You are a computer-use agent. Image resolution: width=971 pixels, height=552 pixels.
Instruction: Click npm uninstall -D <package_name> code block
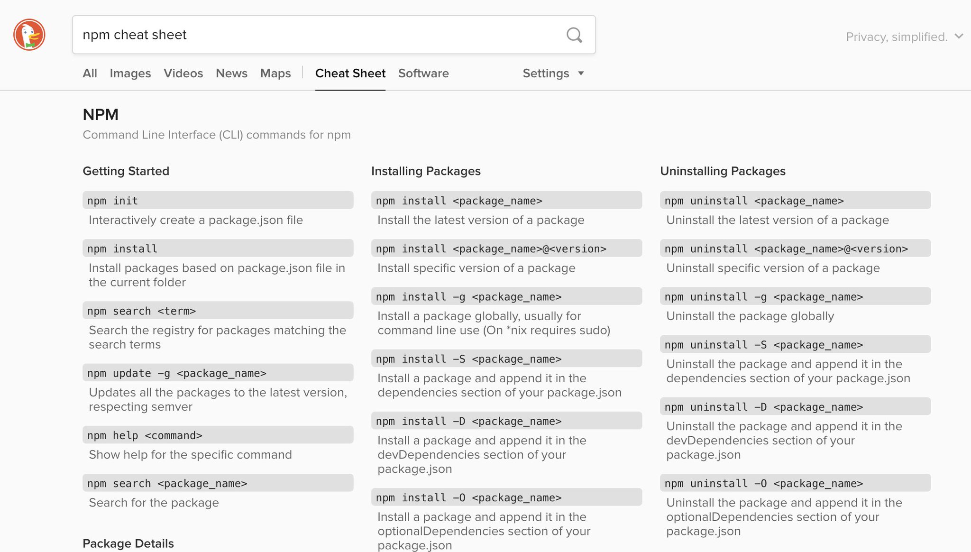tap(795, 407)
